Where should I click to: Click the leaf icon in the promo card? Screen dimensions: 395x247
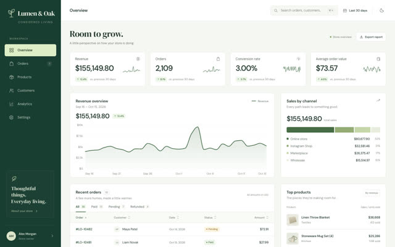(14, 178)
